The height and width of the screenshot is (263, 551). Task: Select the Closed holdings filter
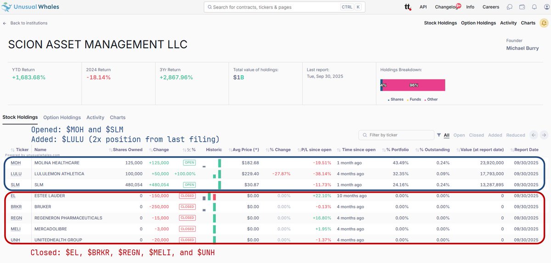pyautogui.click(x=477, y=135)
